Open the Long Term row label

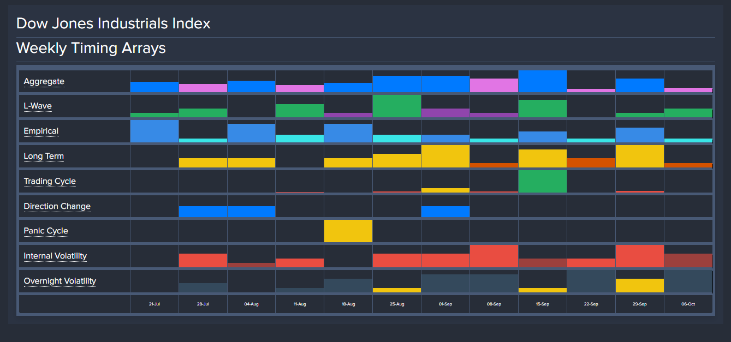tap(44, 156)
